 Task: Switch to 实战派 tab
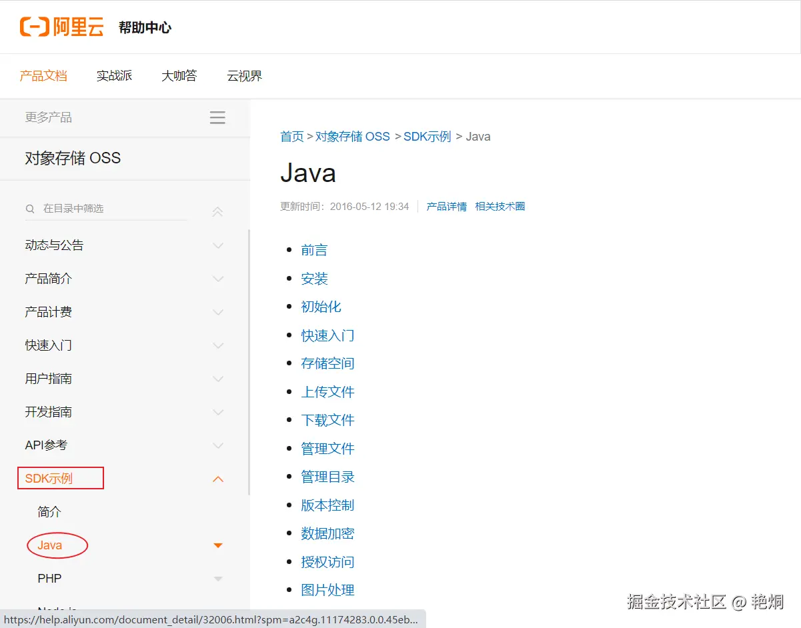pos(114,76)
